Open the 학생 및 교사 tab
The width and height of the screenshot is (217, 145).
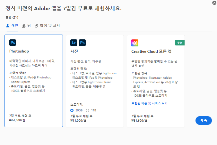47,26
